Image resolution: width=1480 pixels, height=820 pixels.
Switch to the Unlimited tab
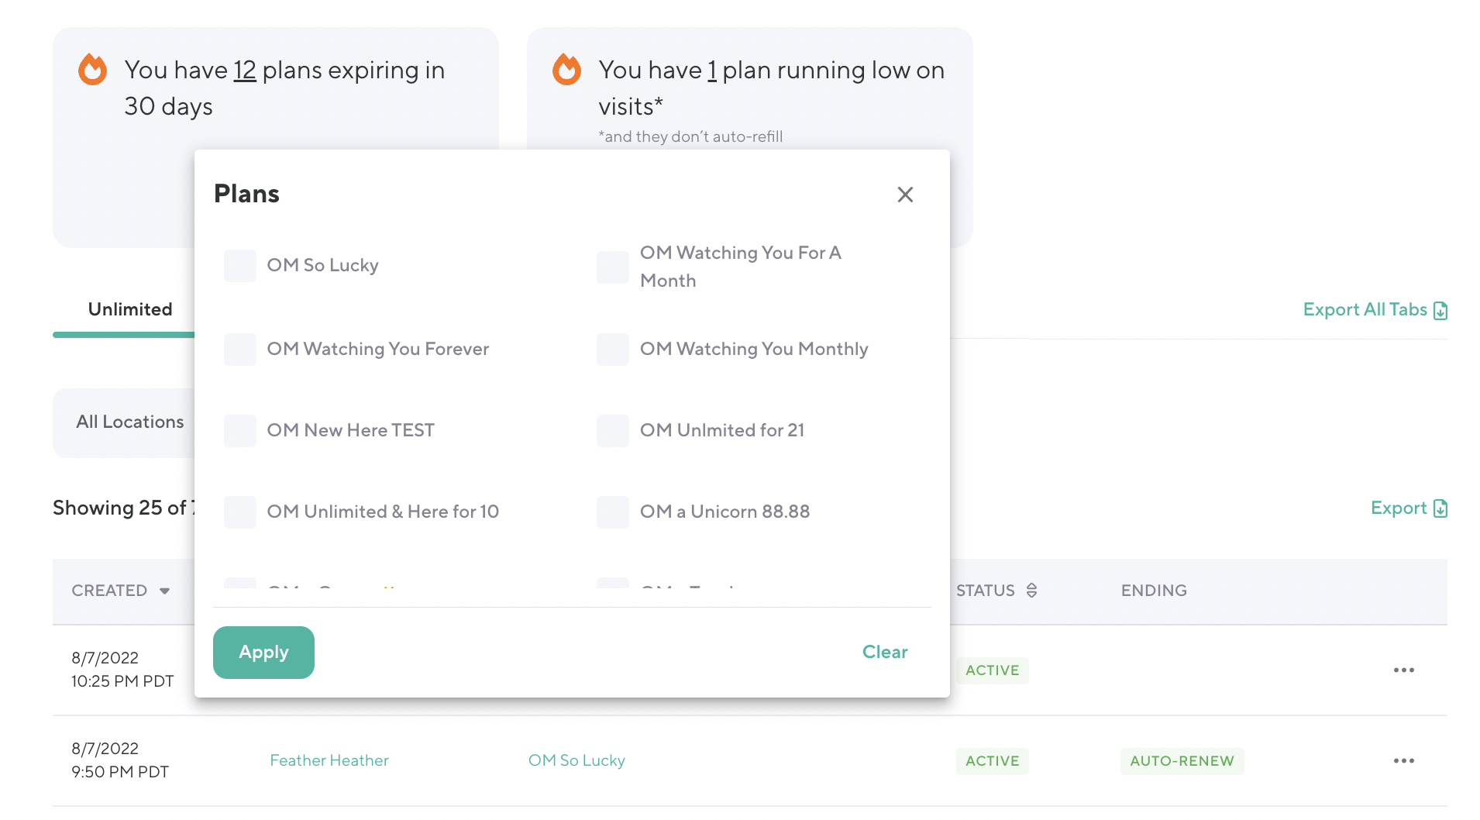tap(130, 309)
